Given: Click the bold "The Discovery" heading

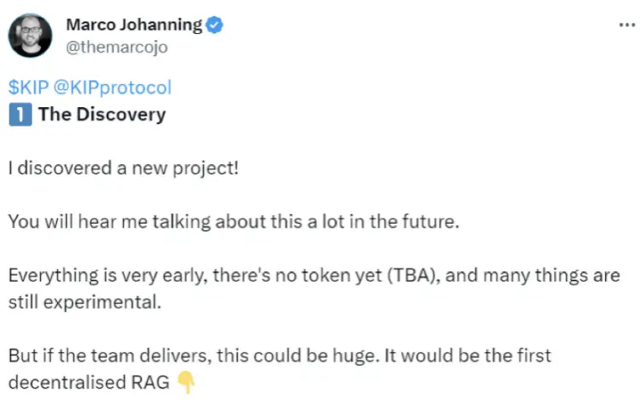Looking at the screenshot, I should [102, 114].
